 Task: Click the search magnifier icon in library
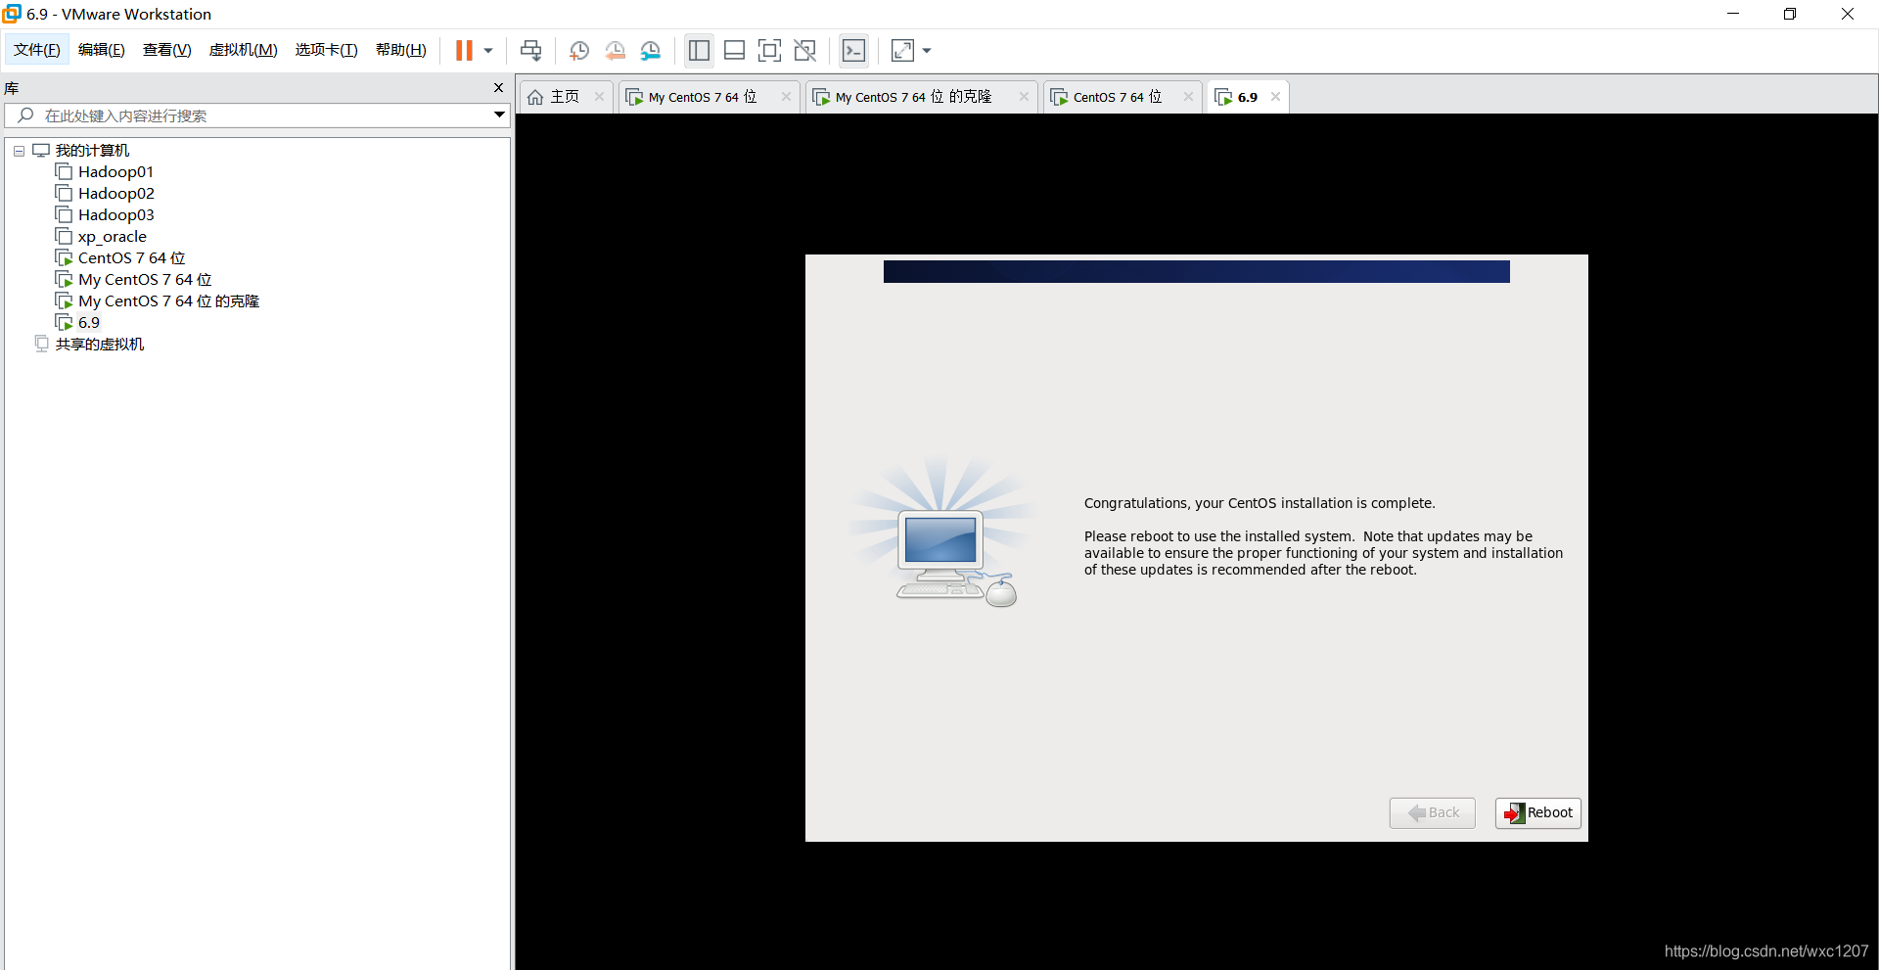[x=26, y=115]
